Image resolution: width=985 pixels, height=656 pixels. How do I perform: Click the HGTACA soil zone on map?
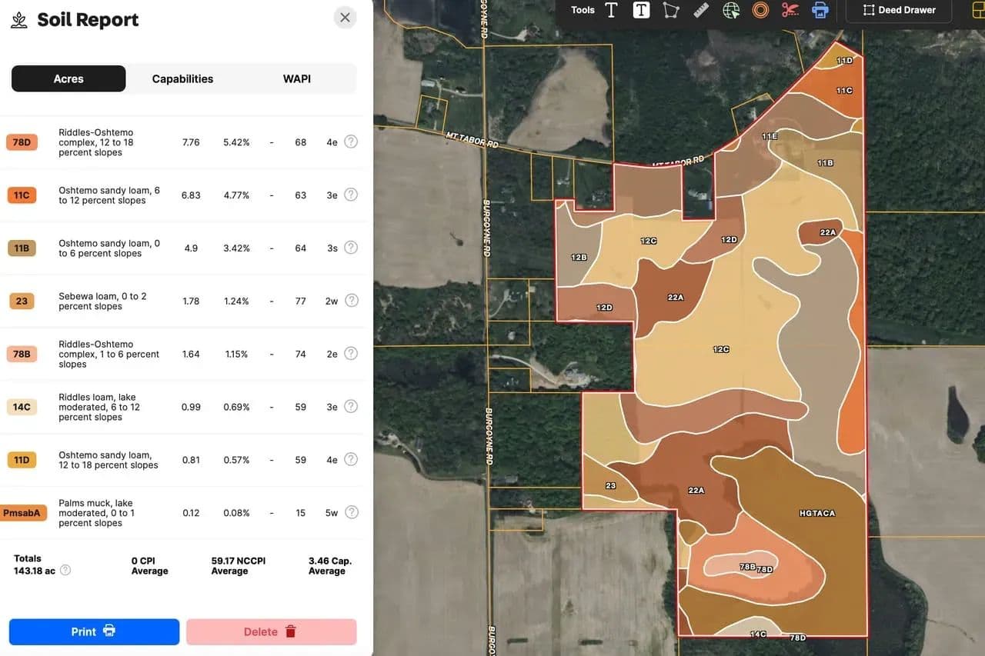tap(816, 513)
